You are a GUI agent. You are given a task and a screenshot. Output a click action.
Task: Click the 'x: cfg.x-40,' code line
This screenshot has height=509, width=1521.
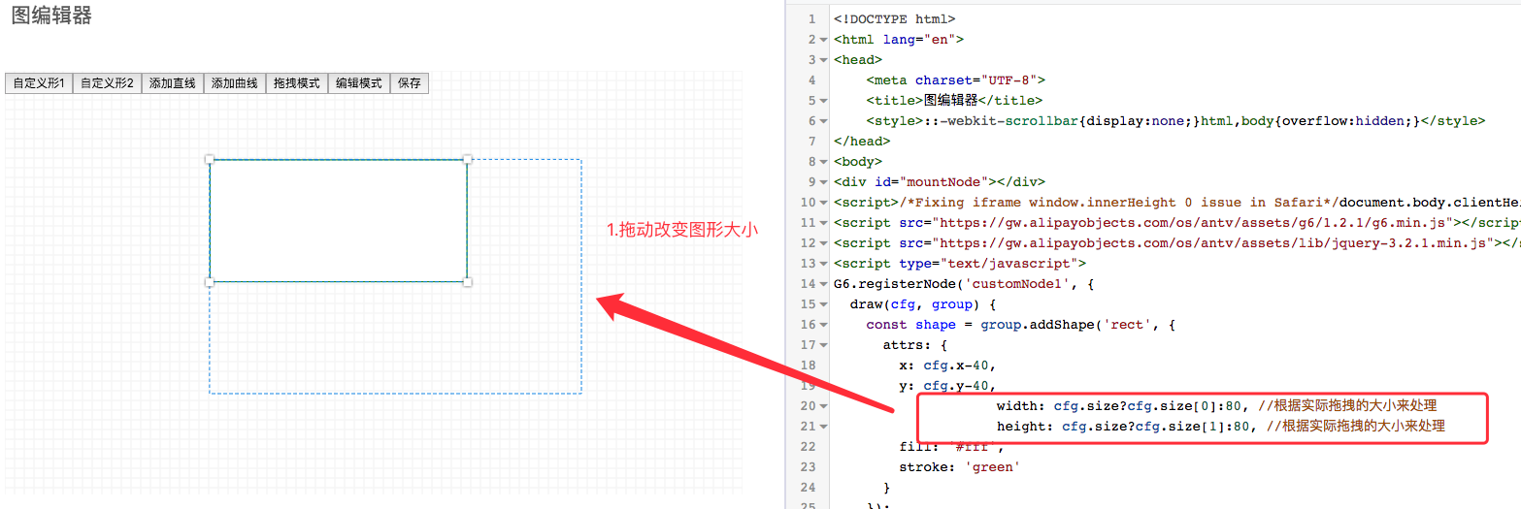click(x=947, y=366)
